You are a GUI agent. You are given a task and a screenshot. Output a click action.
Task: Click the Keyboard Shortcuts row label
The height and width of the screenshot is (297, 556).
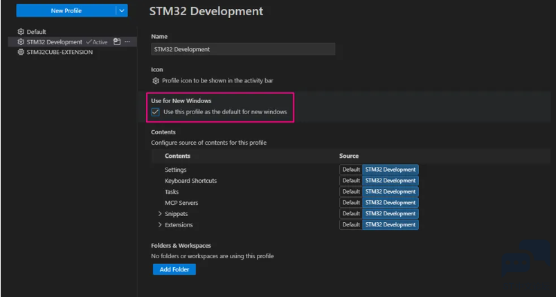click(191, 181)
